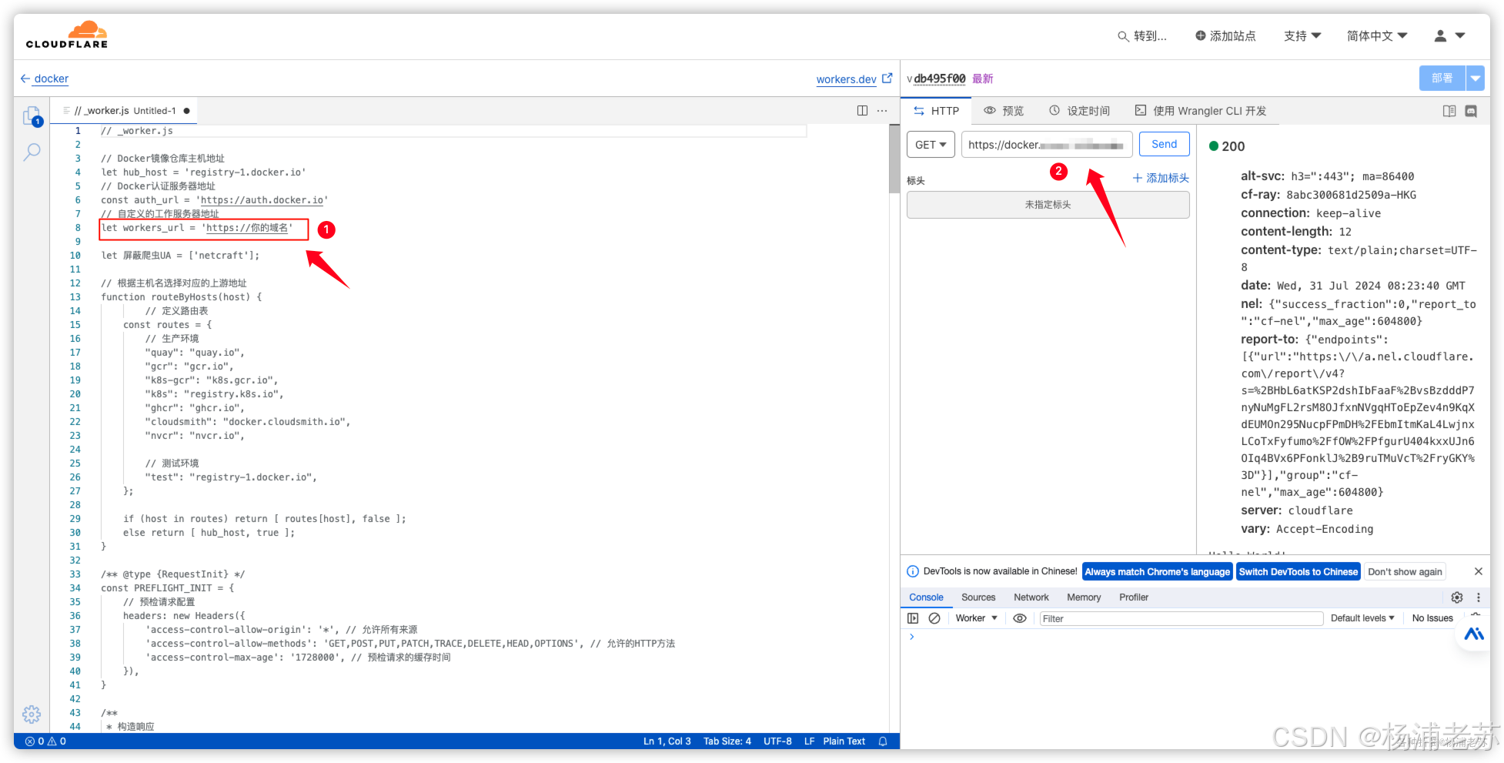Click Always match Chrome's language

1158,571
